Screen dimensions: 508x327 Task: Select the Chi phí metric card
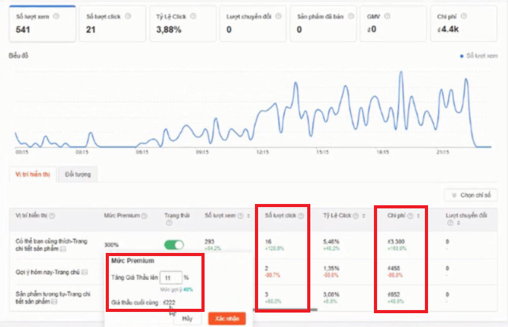pos(466,24)
